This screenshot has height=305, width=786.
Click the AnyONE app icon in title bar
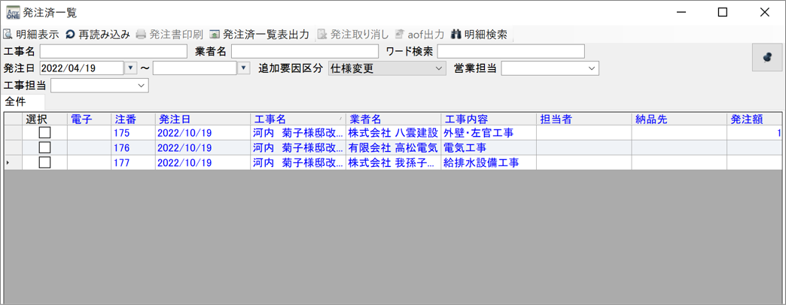coord(13,12)
